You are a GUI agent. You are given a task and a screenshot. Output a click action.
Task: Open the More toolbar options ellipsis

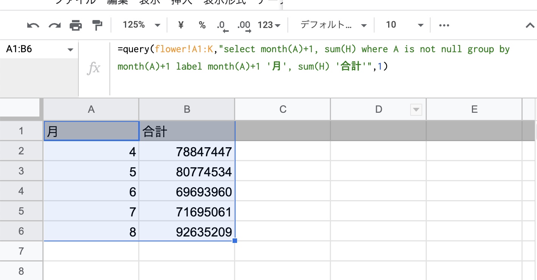tap(444, 25)
